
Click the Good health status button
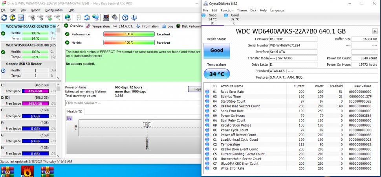click(x=216, y=50)
